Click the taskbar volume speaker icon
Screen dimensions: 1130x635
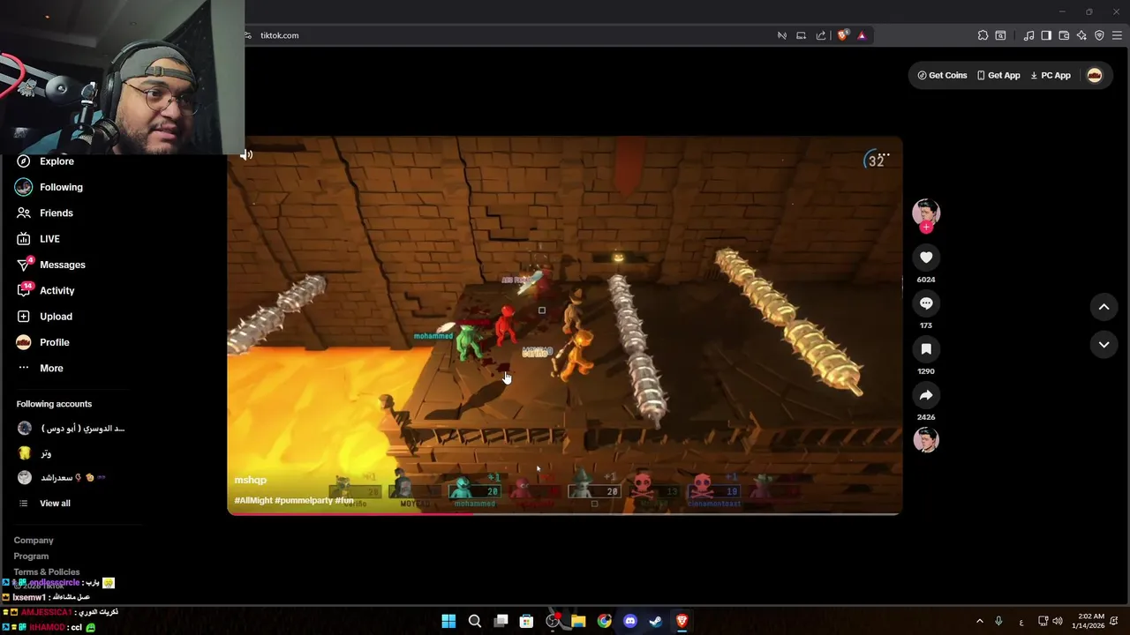tap(1058, 621)
